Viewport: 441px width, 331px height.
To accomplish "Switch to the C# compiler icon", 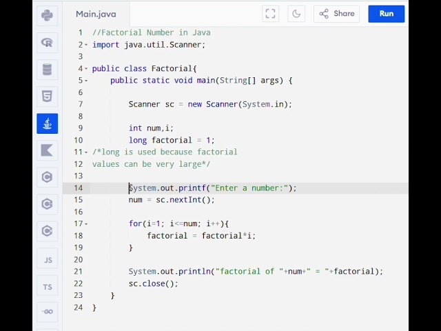I will [x=47, y=231].
